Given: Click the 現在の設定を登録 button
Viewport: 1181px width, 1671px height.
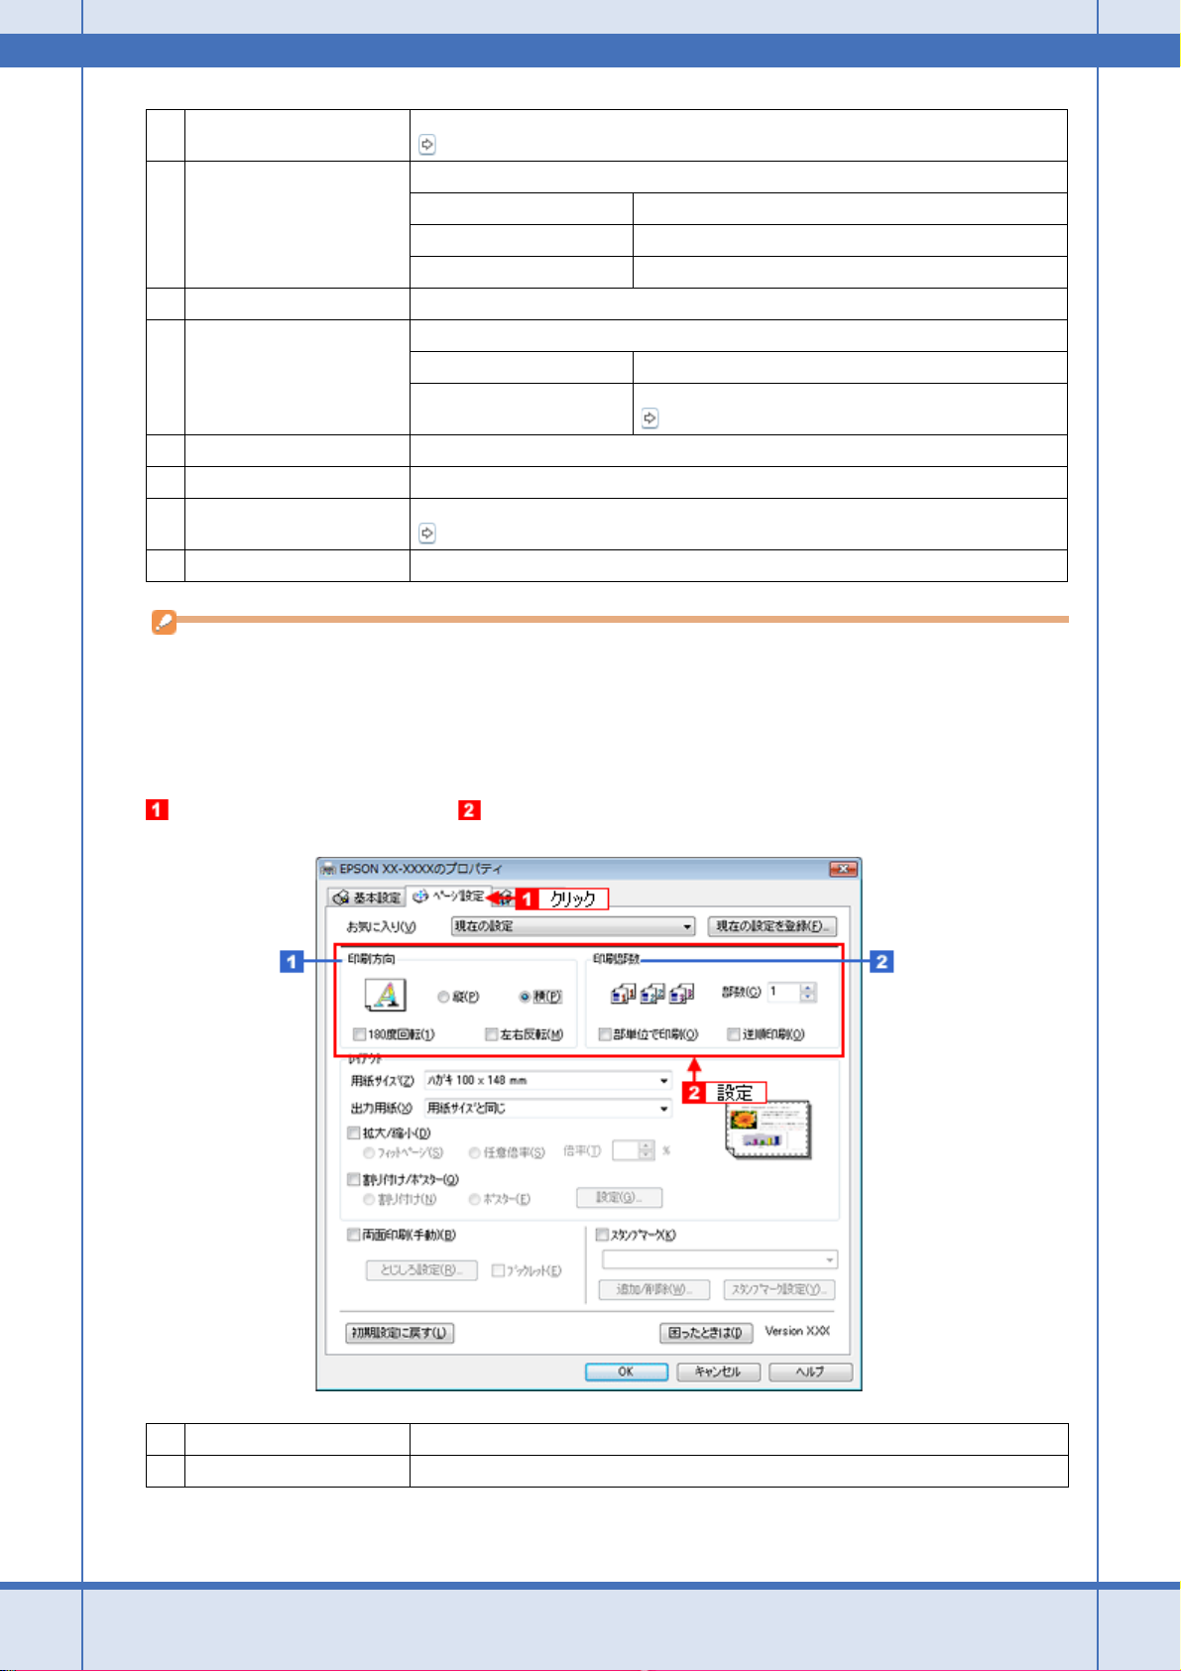Looking at the screenshot, I should (772, 926).
